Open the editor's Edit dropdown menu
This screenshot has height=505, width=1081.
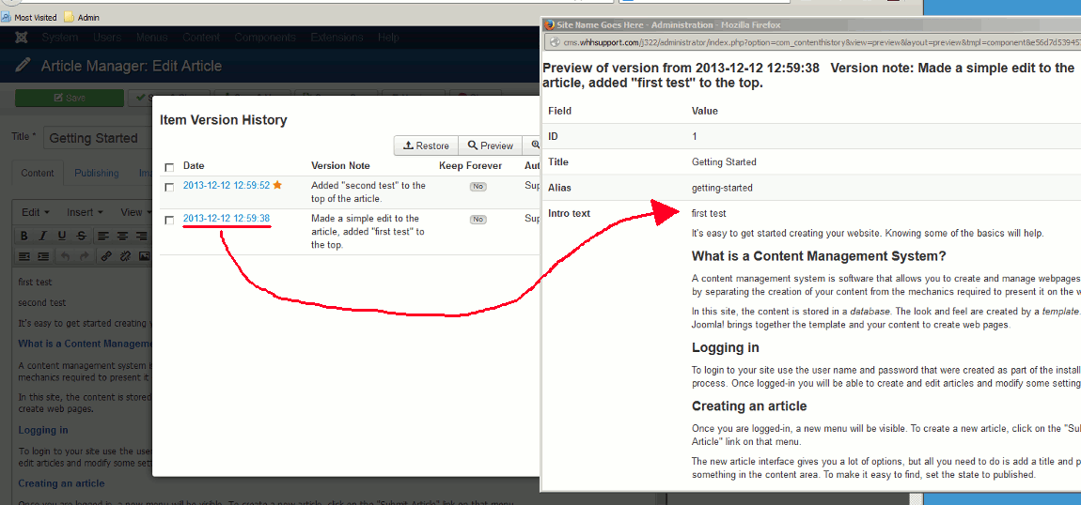[35, 212]
